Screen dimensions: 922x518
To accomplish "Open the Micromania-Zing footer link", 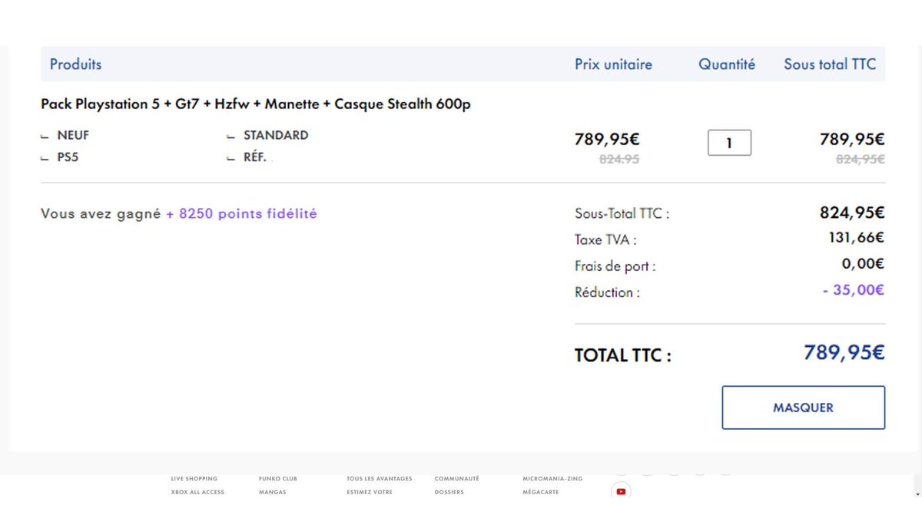I will (552, 479).
